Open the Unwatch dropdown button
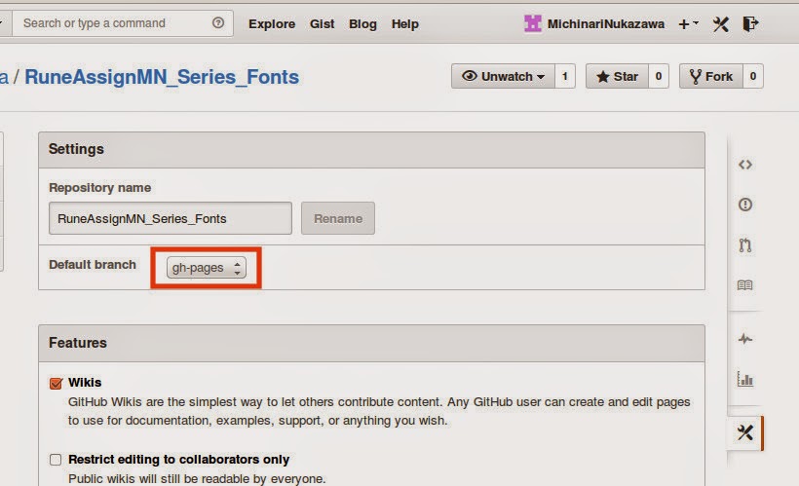 503,76
